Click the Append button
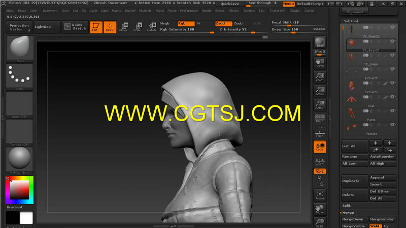The image size is (406, 228). [x=383, y=178]
